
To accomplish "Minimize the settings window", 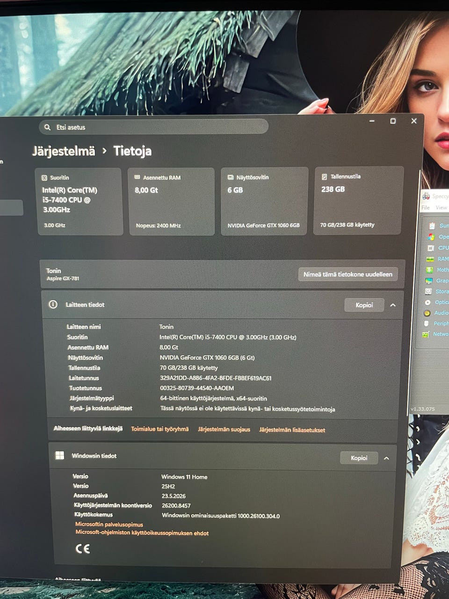I will [372, 121].
